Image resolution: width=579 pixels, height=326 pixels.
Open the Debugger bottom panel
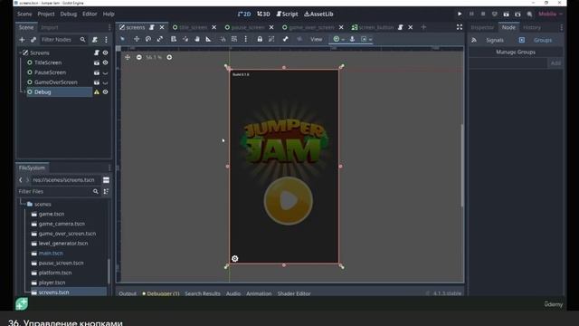(x=161, y=293)
